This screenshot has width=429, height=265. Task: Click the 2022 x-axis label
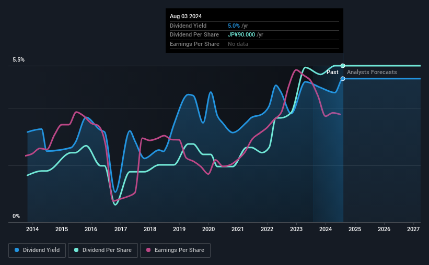[x=267, y=229]
